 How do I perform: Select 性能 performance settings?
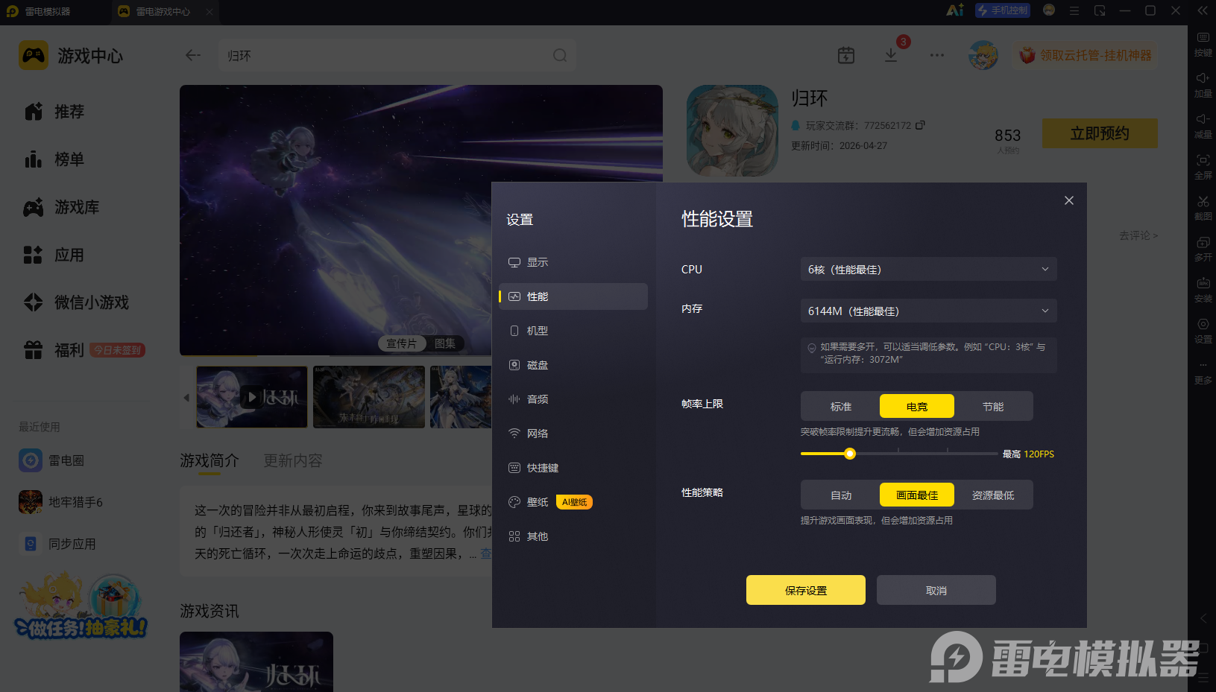(573, 296)
